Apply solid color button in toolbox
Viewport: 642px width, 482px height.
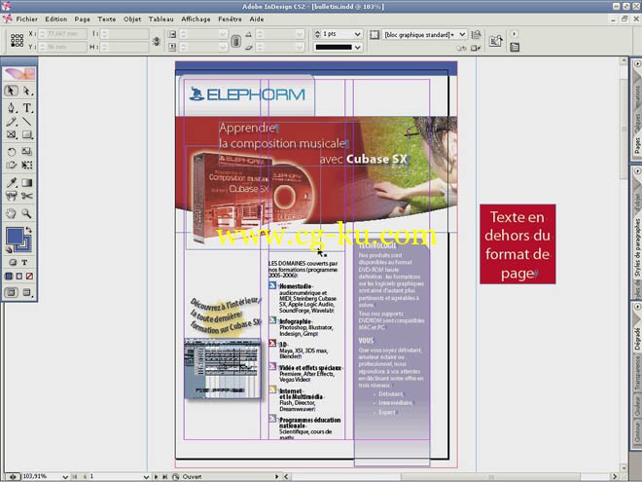tap(9, 277)
